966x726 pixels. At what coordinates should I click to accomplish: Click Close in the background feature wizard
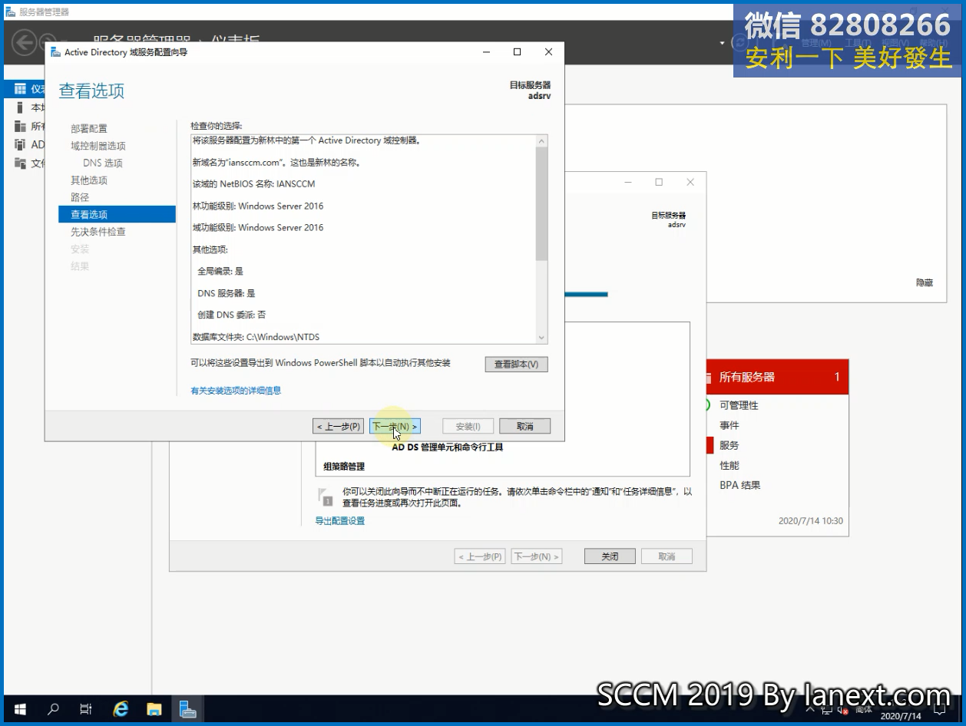tap(610, 556)
